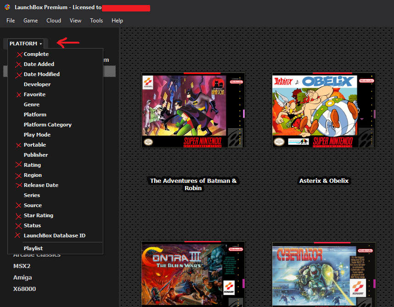Select the Amiga platform in sidebar
The image size is (394, 307).
click(23, 278)
